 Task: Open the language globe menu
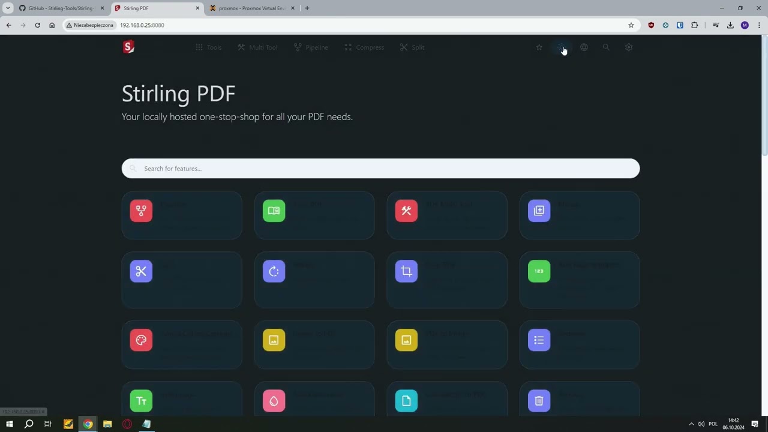pyautogui.click(x=584, y=47)
